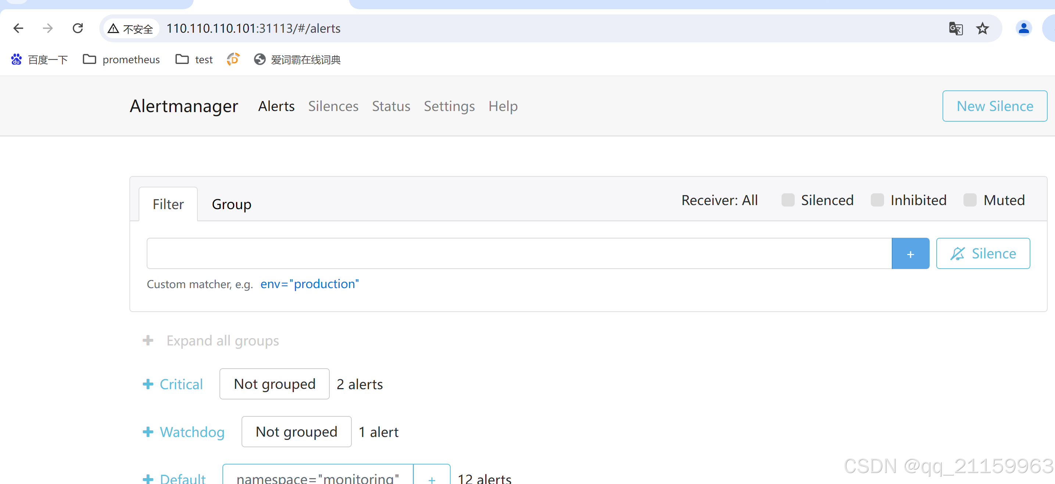This screenshot has height=484, width=1055.
Task: Reload the page with refresh icon
Action: tap(78, 28)
